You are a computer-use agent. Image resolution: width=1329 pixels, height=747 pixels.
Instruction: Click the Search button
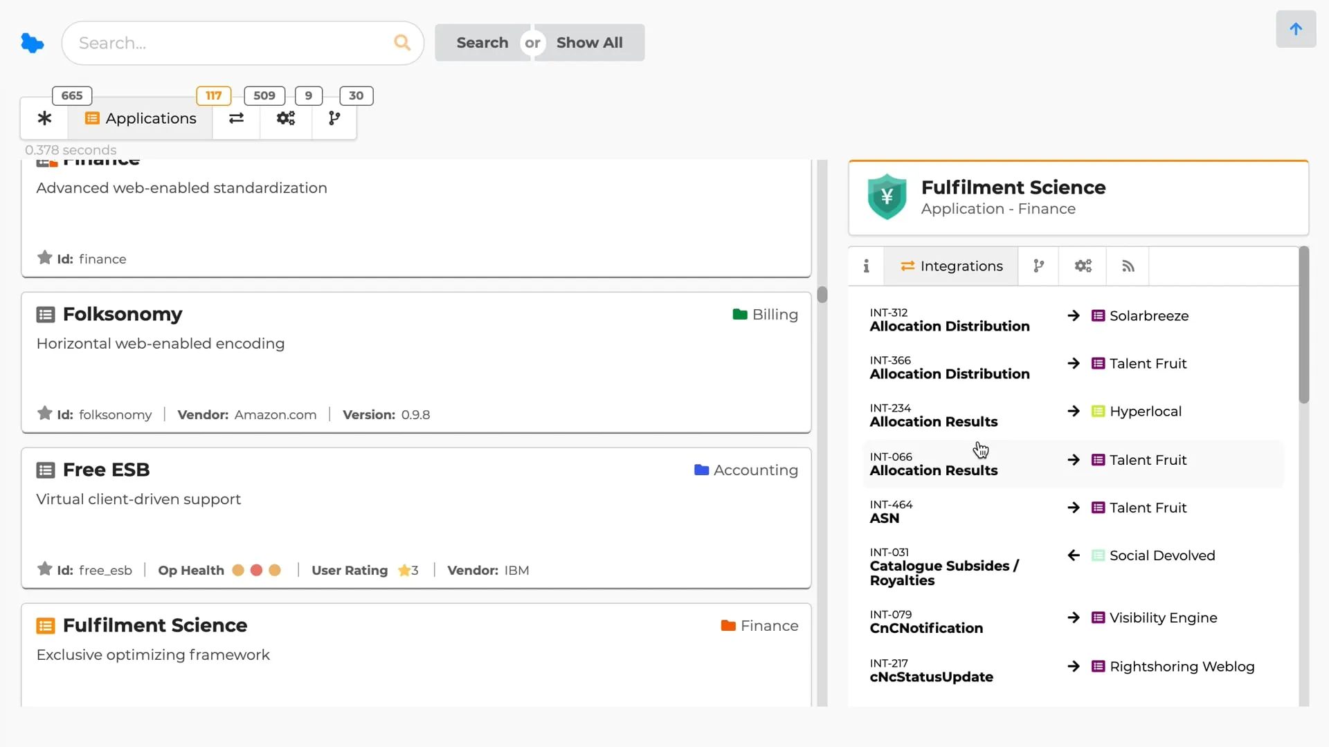(482, 43)
